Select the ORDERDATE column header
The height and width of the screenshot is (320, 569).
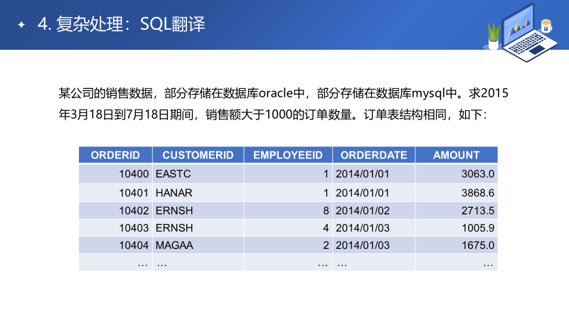(x=374, y=155)
